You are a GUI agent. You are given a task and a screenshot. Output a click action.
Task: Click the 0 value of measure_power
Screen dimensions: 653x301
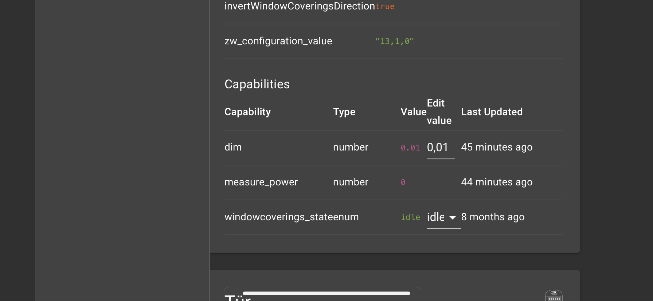tap(403, 182)
